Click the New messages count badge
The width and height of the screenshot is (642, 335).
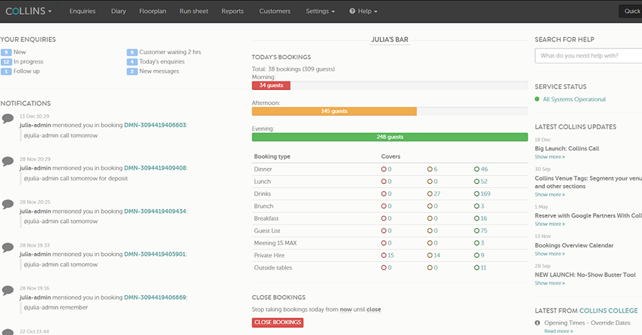tap(132, 71)
